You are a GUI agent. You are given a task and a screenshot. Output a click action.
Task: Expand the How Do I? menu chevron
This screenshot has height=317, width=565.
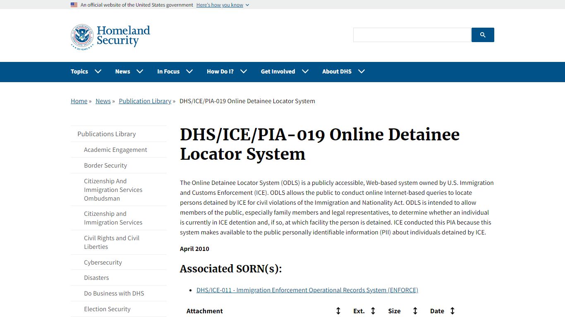pos(244,71)
